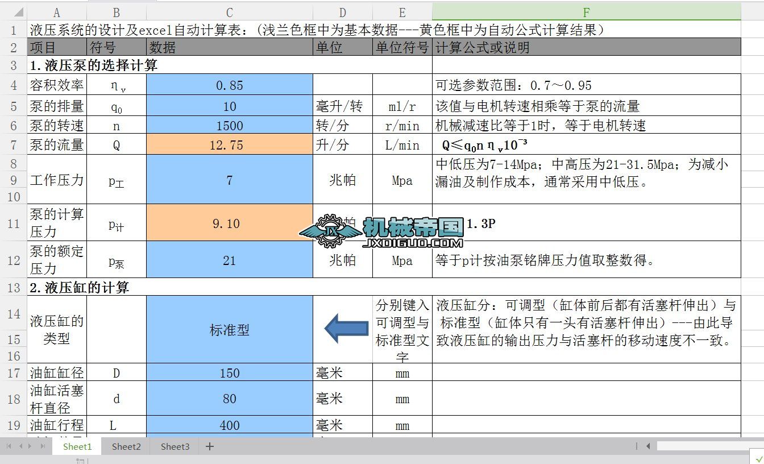
Task: Select the 油缸缸径 label cell
Action: 56,372
